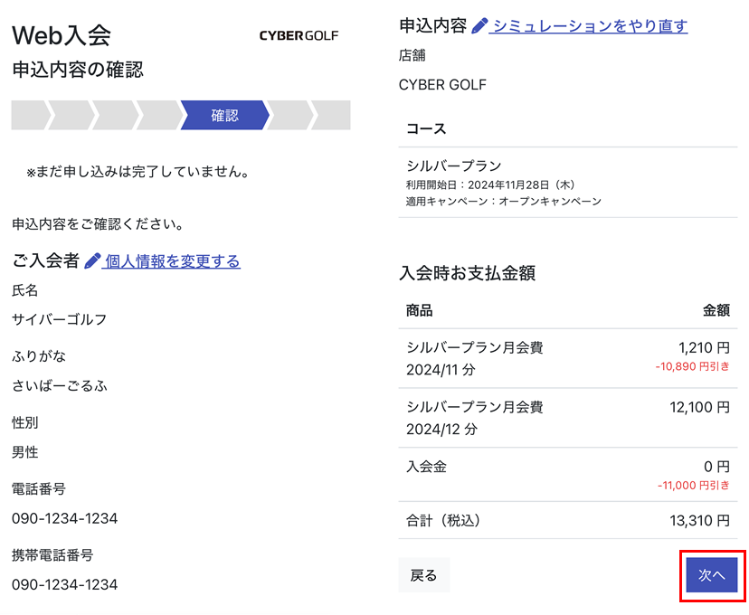Click the number under 携帯電話番号
749x615 pixels.
[64, 584]
